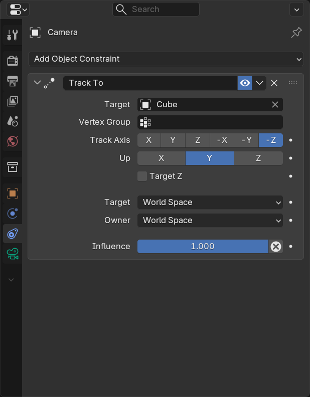Animate Up axis using its keyframe dot

291,158
